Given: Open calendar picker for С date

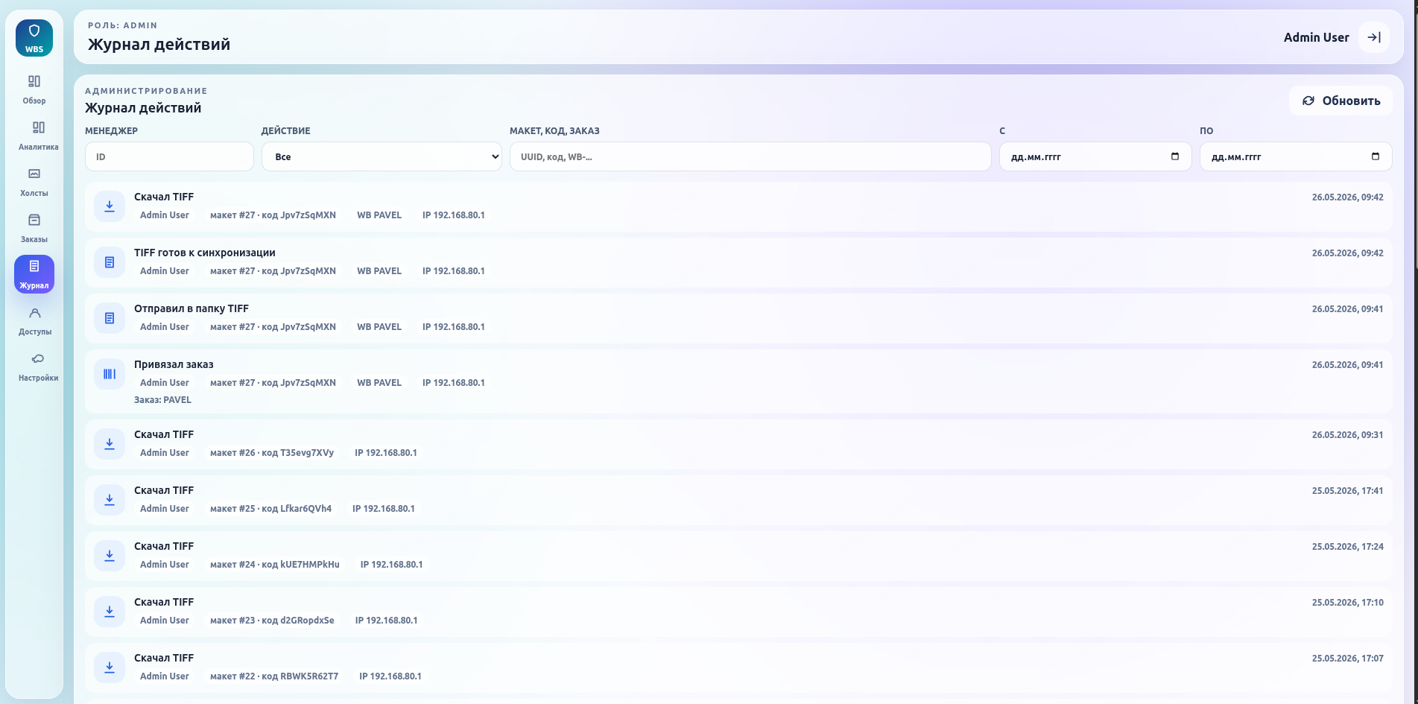Looking at the screenshot, I should (1175, 156).
